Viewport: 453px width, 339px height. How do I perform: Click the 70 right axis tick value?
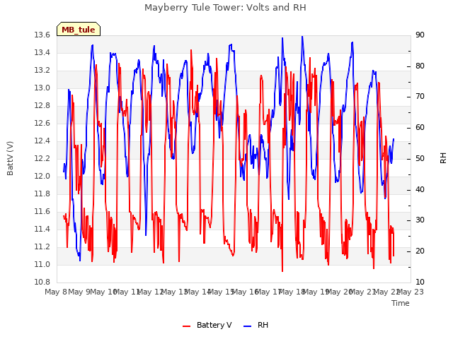point(420,97)
